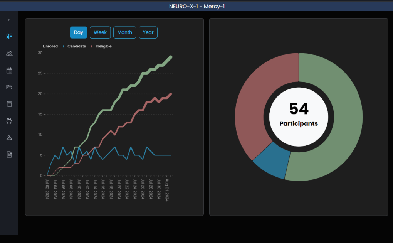393x243 pixels.
Task: Click the NEURO-X-1 - Mercy-1 title
Action: click(197, 6)
